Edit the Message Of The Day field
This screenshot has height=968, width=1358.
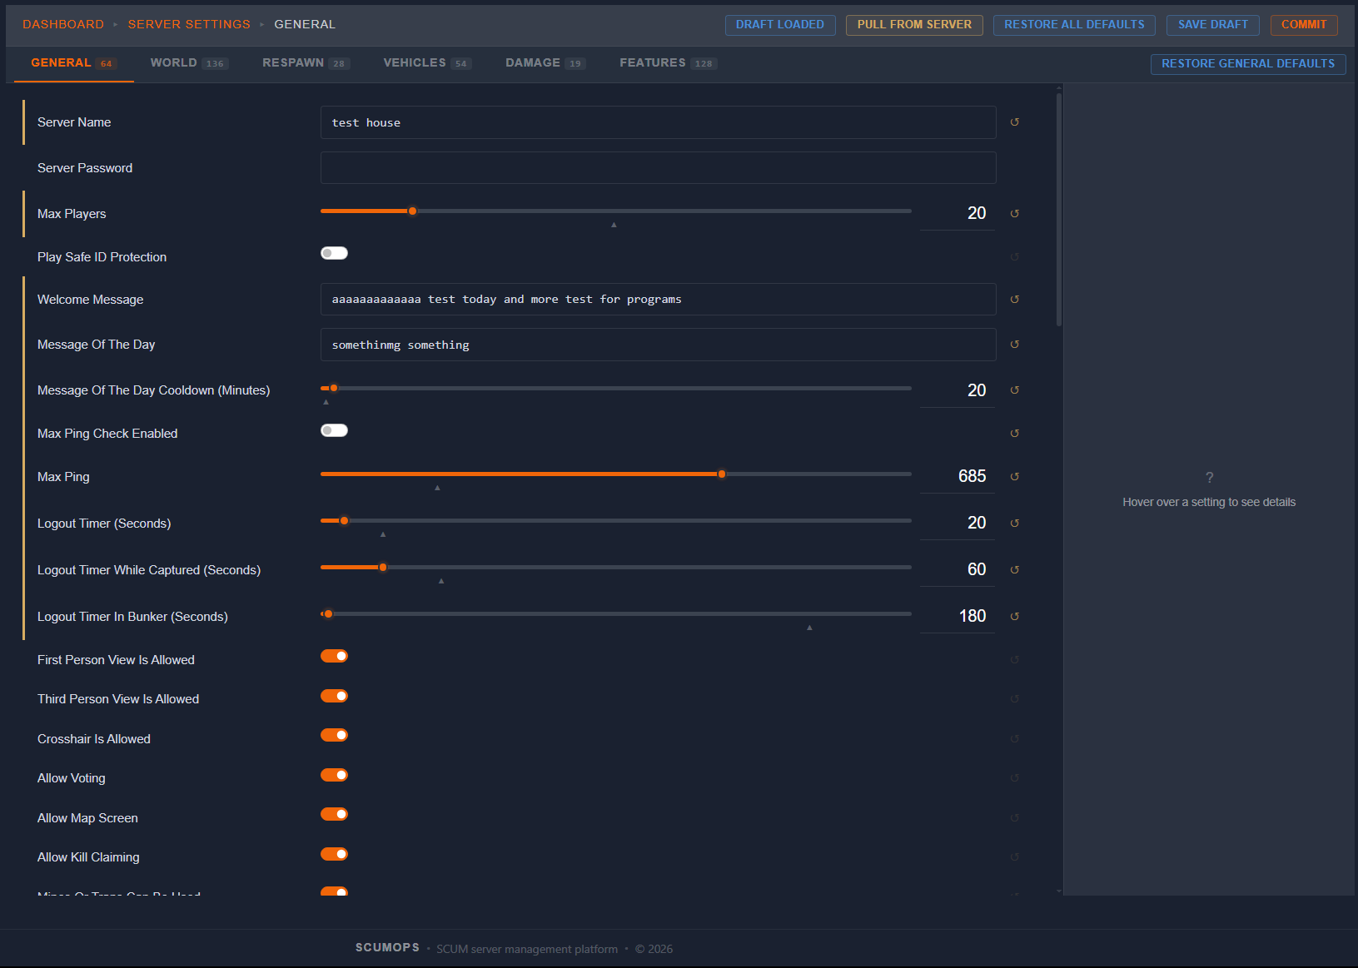click(658, 345)
